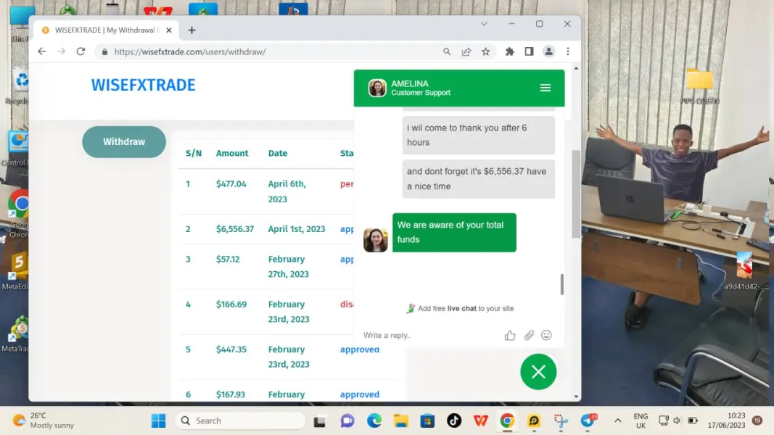Click the padlock site info icon
This screenshot has height=435, width=774.
(104, 51)
